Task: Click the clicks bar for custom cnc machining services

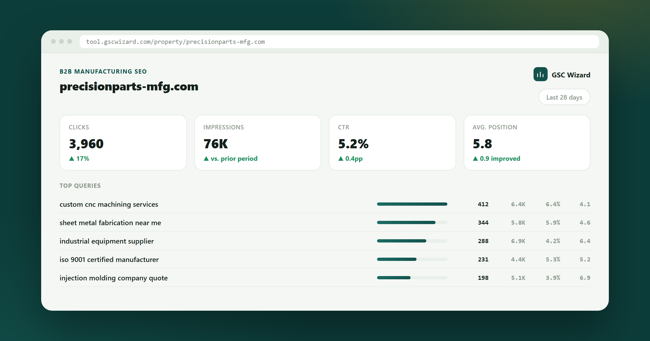Action: 412,204
